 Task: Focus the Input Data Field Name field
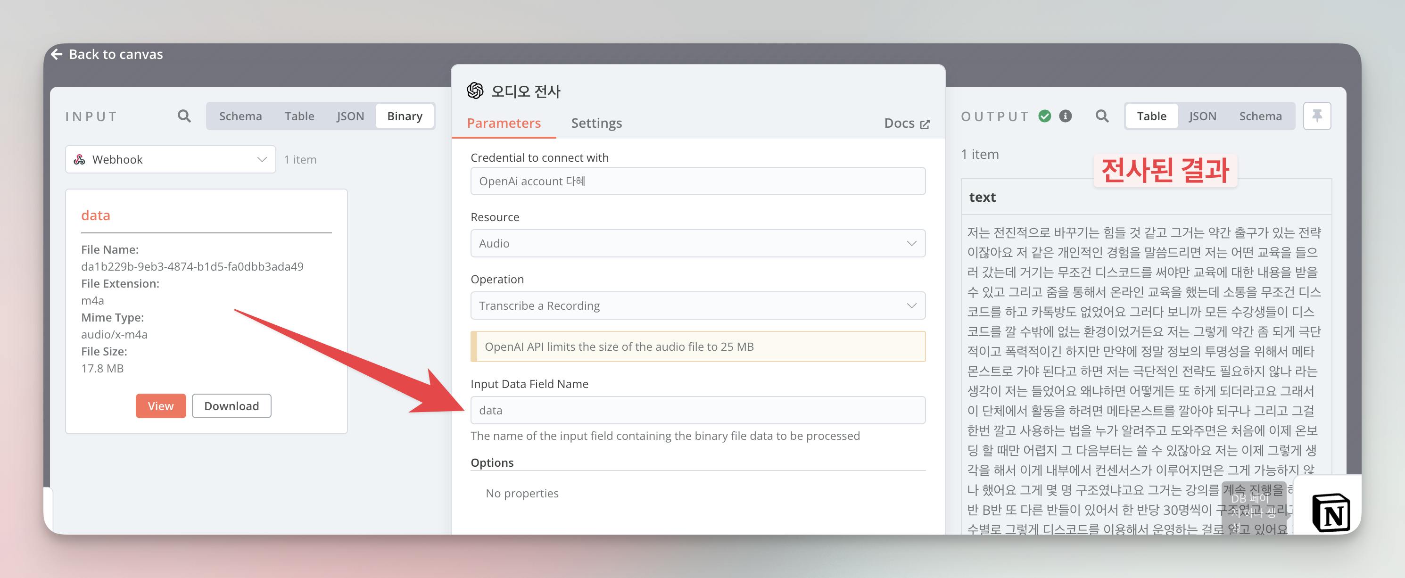(x=698, y=410)
